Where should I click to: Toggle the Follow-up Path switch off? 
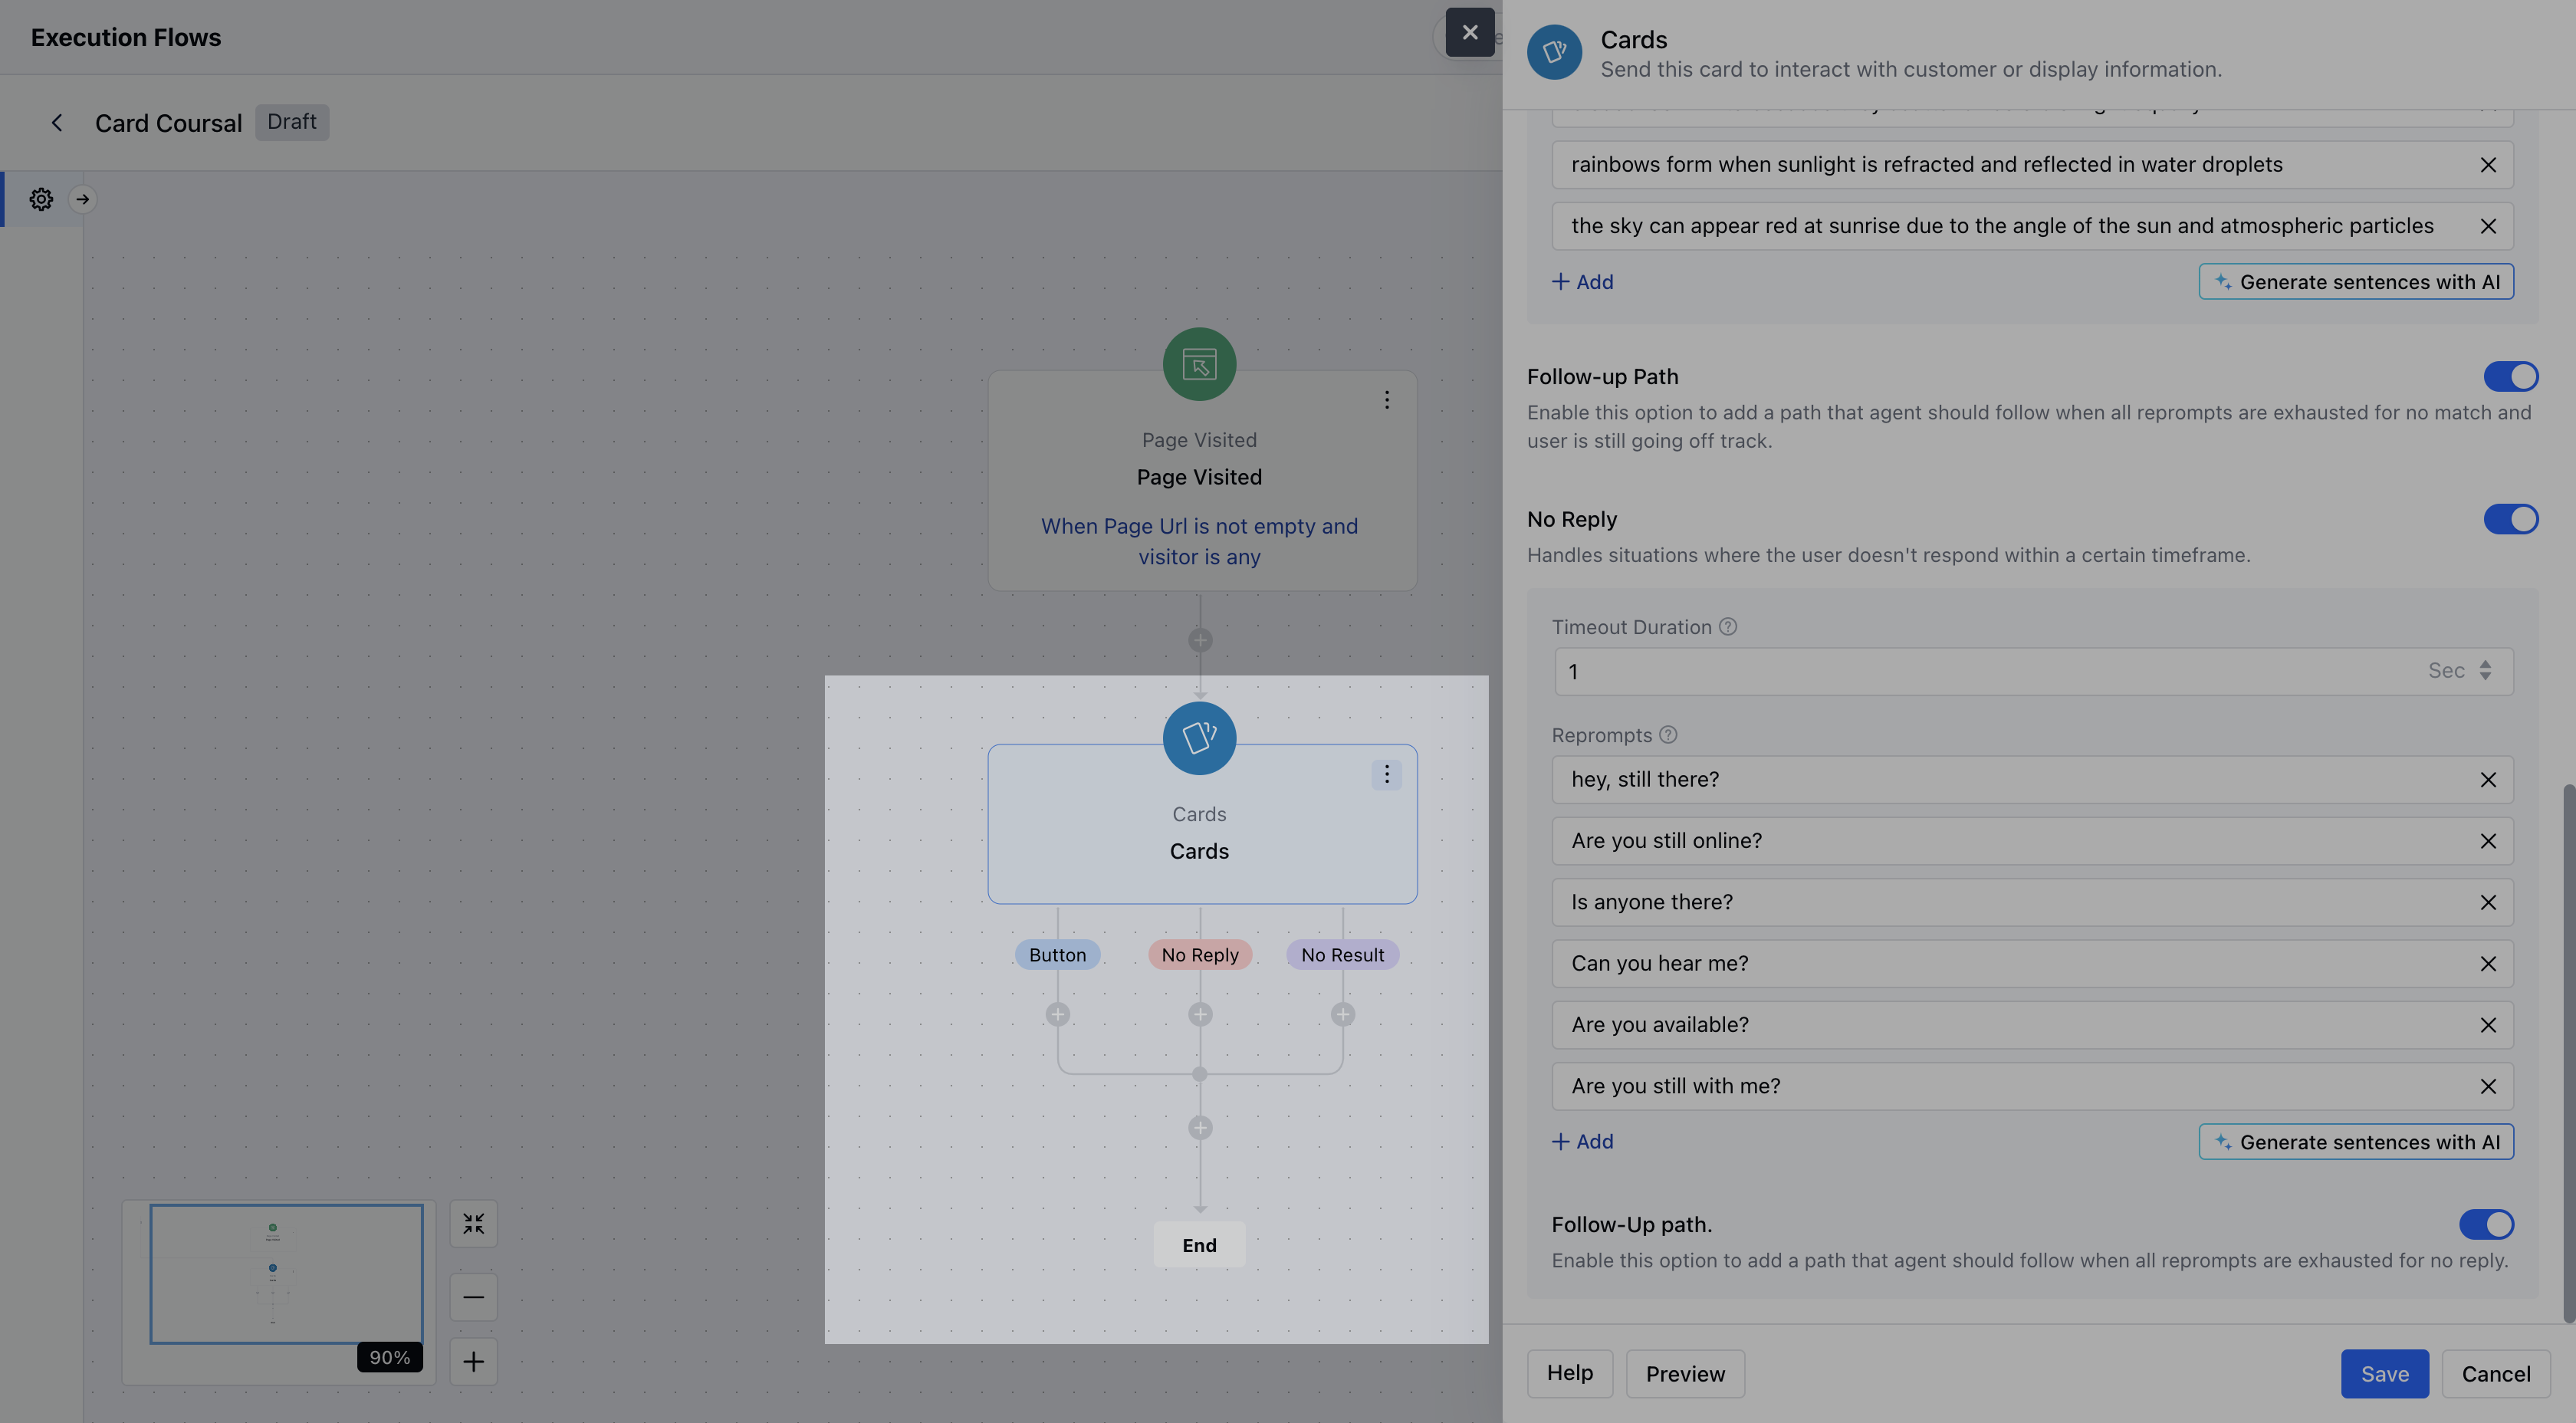[2510, 377]
